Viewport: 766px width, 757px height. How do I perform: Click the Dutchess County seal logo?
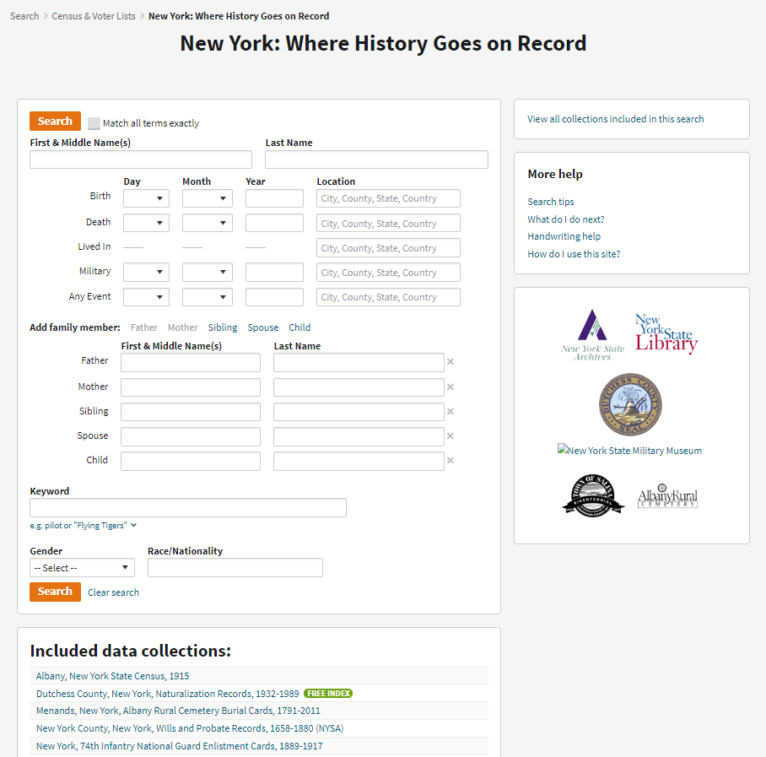pos(630,405)
